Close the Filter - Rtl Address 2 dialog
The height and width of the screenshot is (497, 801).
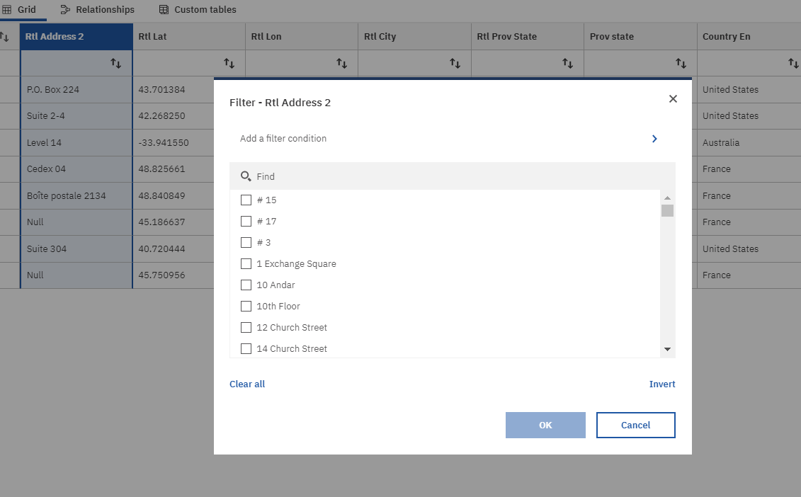(x=673, y=98)
